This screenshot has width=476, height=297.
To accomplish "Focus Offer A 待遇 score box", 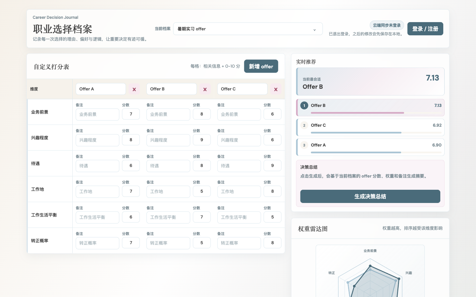I will 131,166.
